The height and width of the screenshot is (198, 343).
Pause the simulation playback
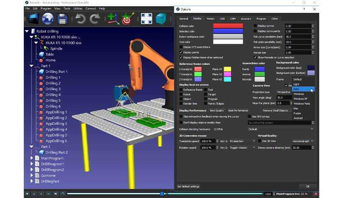34,193
